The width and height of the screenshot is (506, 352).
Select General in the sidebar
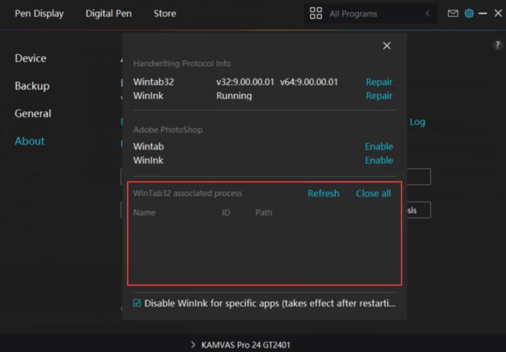33,113
